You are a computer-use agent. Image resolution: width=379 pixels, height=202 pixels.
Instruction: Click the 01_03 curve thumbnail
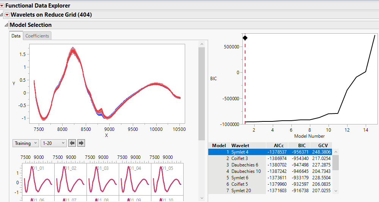(103, 179)
